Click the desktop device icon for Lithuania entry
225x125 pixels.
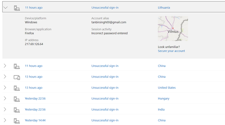click(17, 8)
